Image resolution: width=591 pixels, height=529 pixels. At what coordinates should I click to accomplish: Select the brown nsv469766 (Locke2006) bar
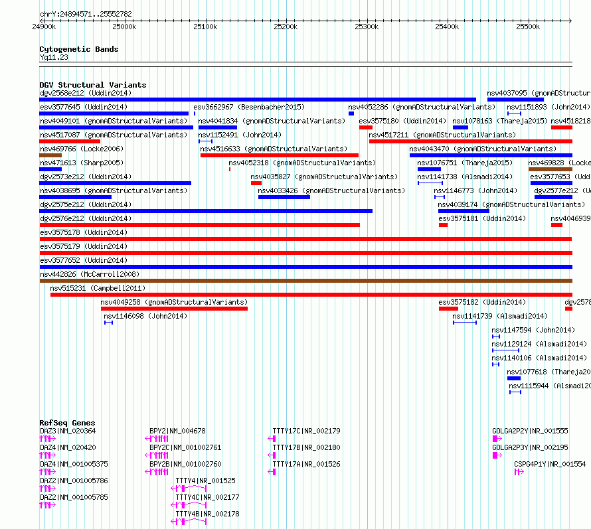(x=50, y=155)
